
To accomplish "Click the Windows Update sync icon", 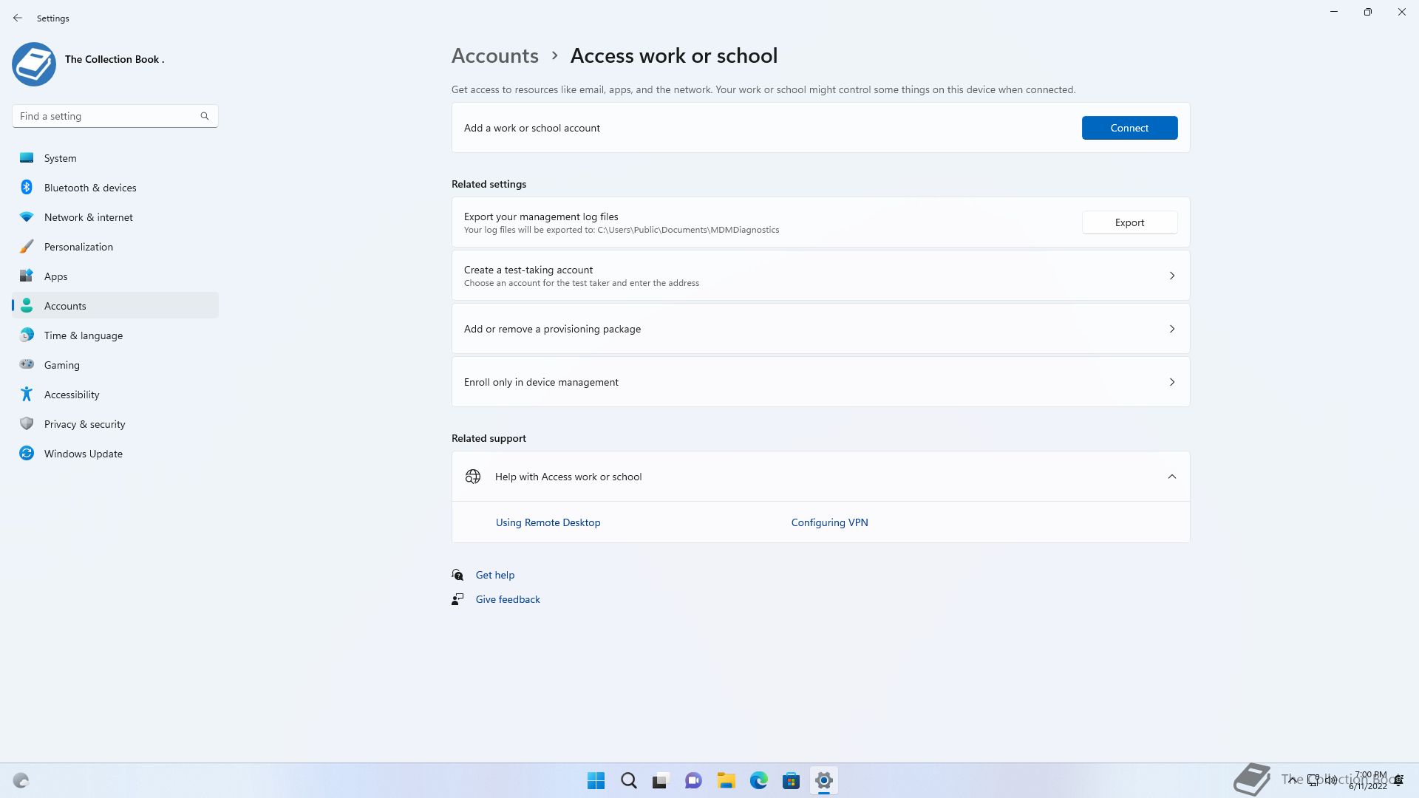I will (27, 454).
